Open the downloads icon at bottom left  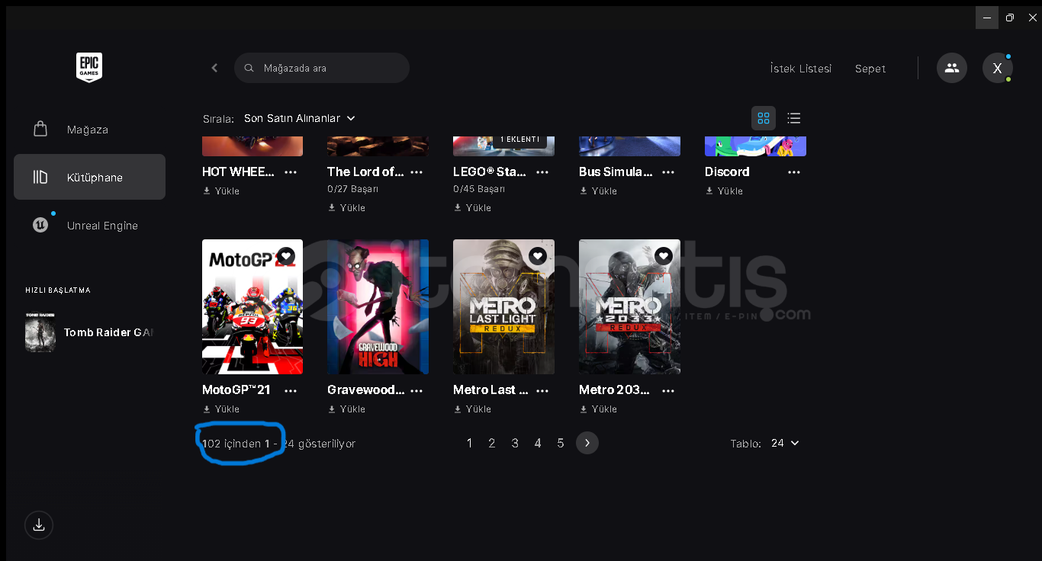coord(39,525)
